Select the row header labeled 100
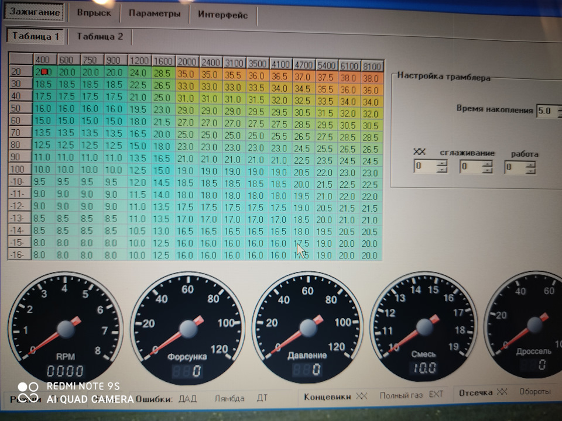This screenshot has height=421, width=562. (19, 169)
